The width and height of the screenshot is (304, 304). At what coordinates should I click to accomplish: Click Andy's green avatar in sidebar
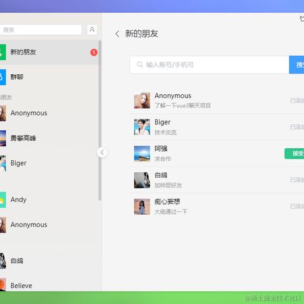click(x=3, y=199)
